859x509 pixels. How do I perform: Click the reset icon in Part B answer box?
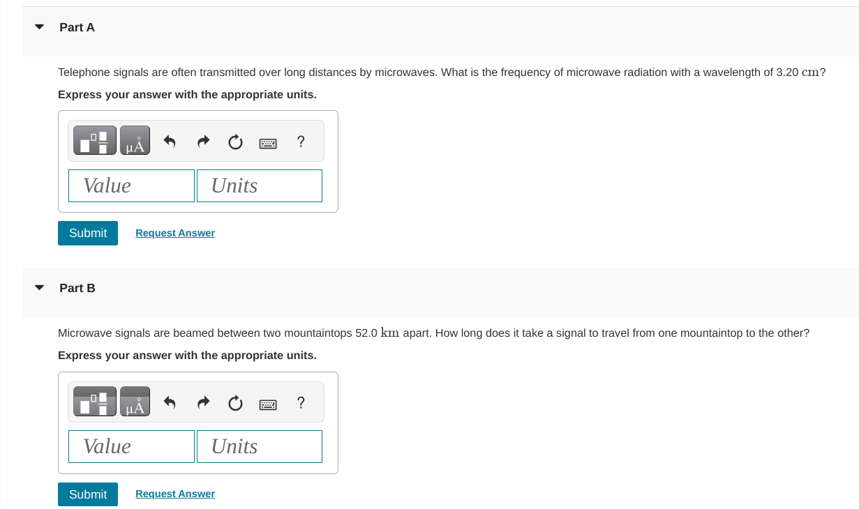(235, 402)
